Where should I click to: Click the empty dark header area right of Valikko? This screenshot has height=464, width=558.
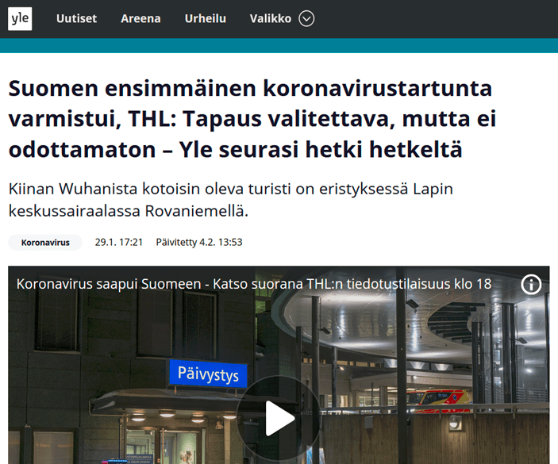click(x=437, y=18)
